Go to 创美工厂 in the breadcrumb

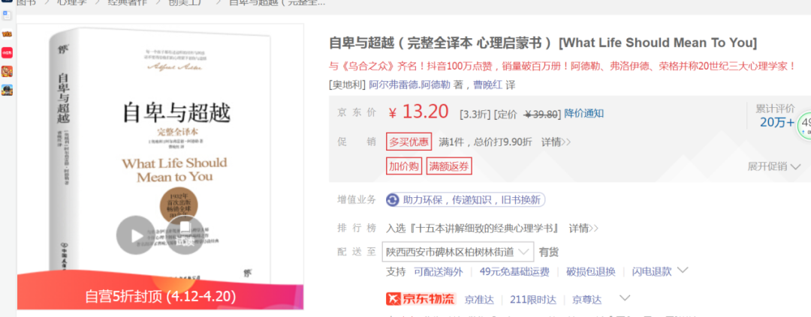(x=188, y=2)
